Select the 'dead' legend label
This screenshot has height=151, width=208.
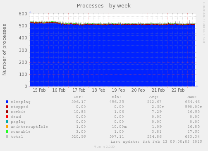[16, 117]
